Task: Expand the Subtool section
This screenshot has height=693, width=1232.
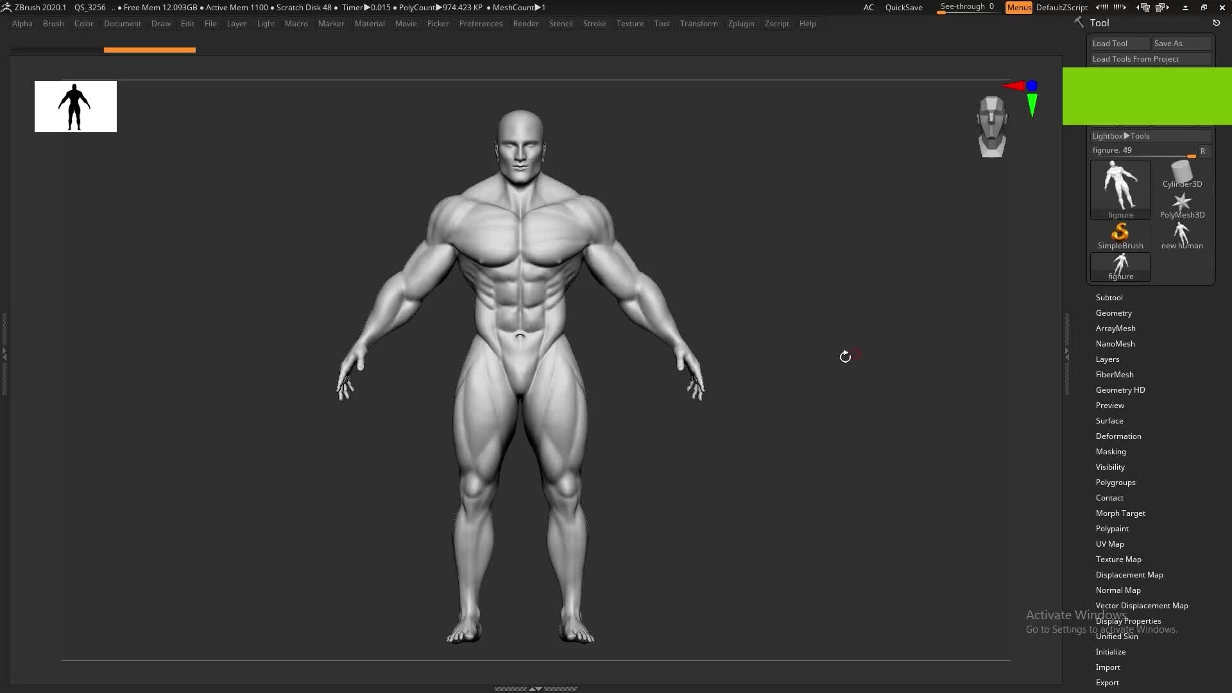Action: coord(1109,297)
